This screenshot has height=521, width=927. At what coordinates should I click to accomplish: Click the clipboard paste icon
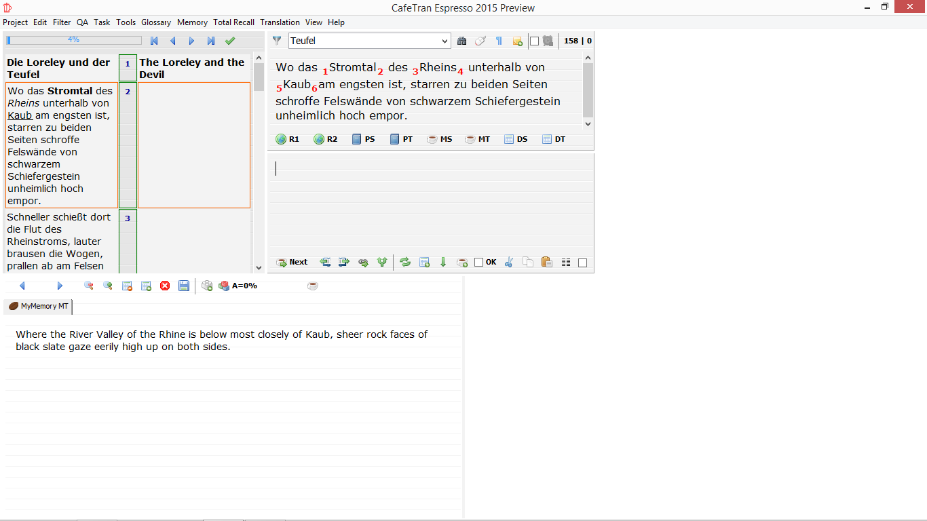[x=546, y=262]
